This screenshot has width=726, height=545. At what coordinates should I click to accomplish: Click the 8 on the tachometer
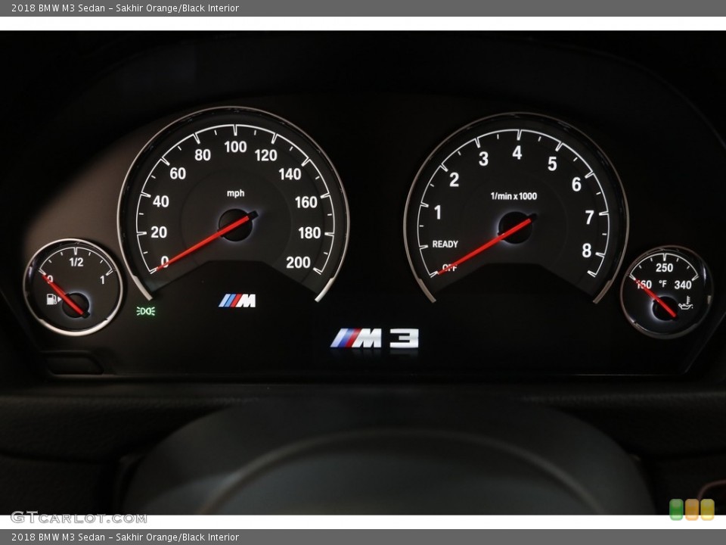tap(587, 251)
